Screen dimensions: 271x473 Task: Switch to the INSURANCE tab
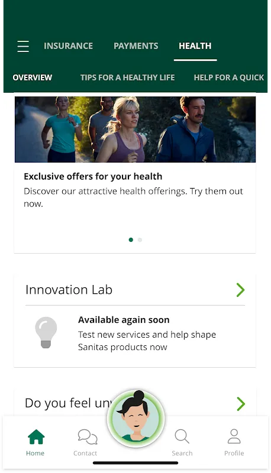(x=68, y=46)
